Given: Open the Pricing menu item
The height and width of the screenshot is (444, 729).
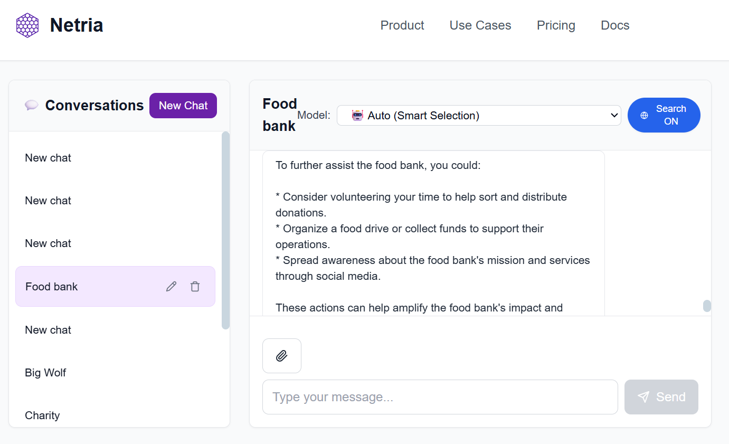Looking at the screenshot, I should click(x=556, y=25).
